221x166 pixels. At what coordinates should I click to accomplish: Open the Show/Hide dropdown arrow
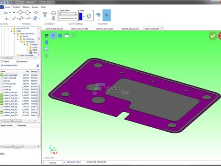point(98,20)
